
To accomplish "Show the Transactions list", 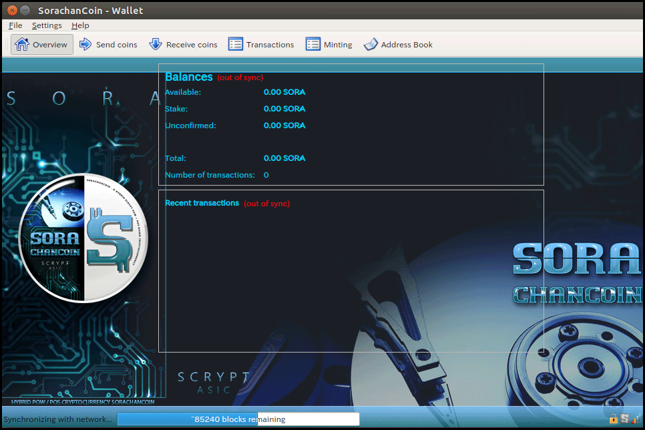I will 261,45.
